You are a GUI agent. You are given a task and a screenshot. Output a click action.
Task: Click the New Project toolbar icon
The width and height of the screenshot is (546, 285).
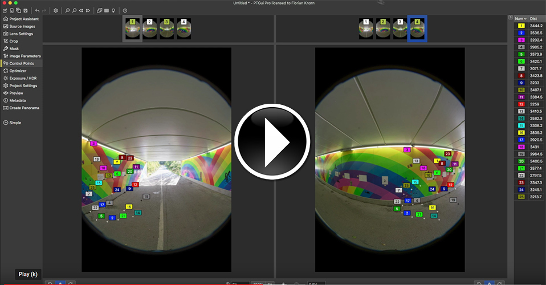pos(5,11)
